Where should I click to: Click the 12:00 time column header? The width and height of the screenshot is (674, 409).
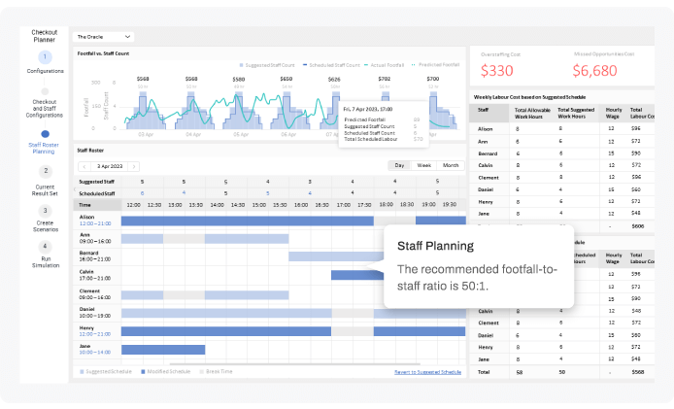click(x=134, y=205)
